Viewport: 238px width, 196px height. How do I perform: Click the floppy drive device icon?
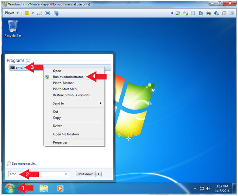(x=193, y=13)
